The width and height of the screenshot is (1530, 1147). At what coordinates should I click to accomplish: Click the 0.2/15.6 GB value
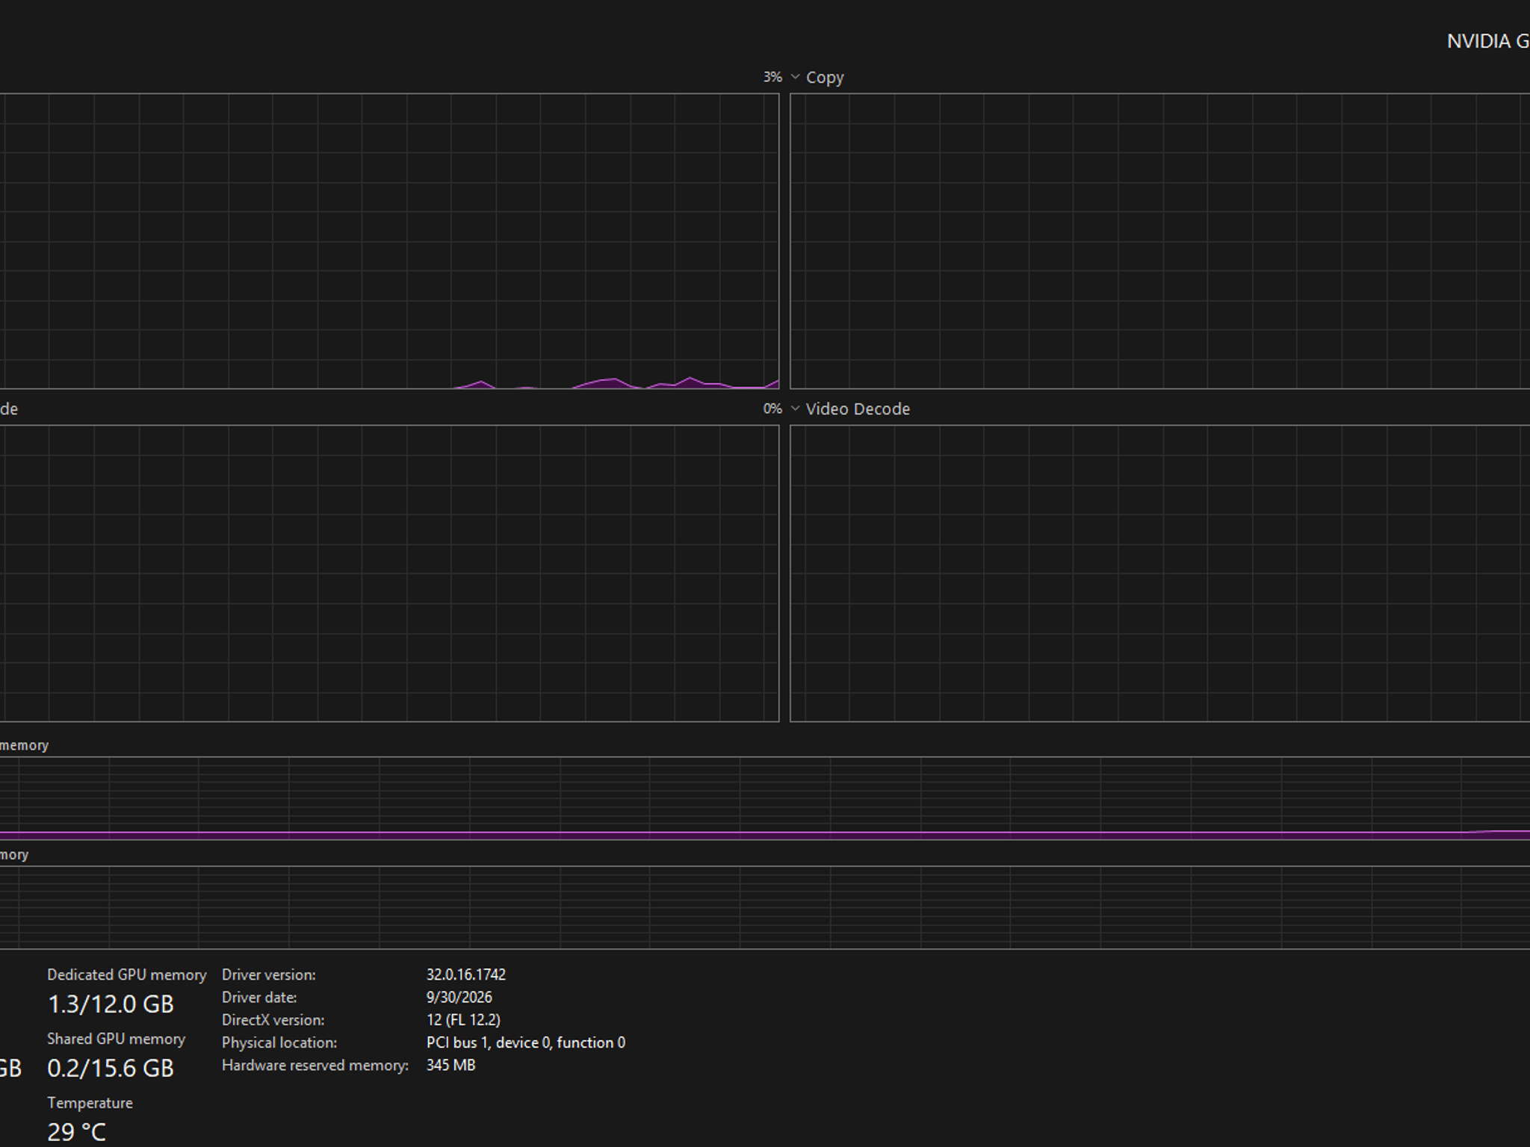pyautogui.click(x=111, y=1069)
